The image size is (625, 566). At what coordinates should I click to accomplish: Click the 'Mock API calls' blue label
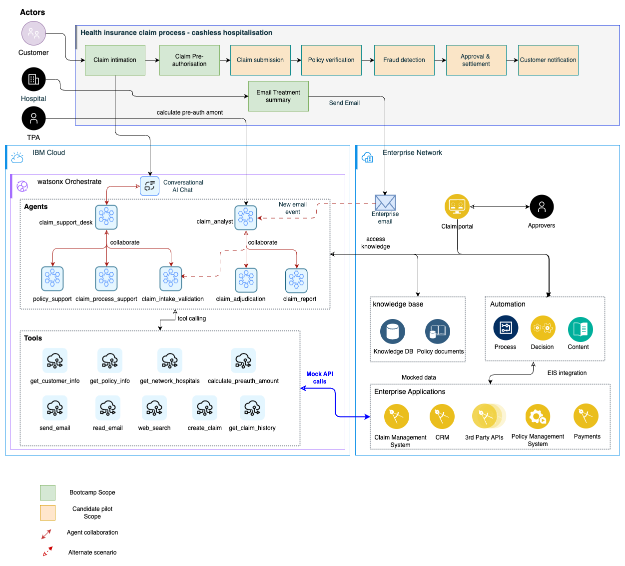click(320, 377)
